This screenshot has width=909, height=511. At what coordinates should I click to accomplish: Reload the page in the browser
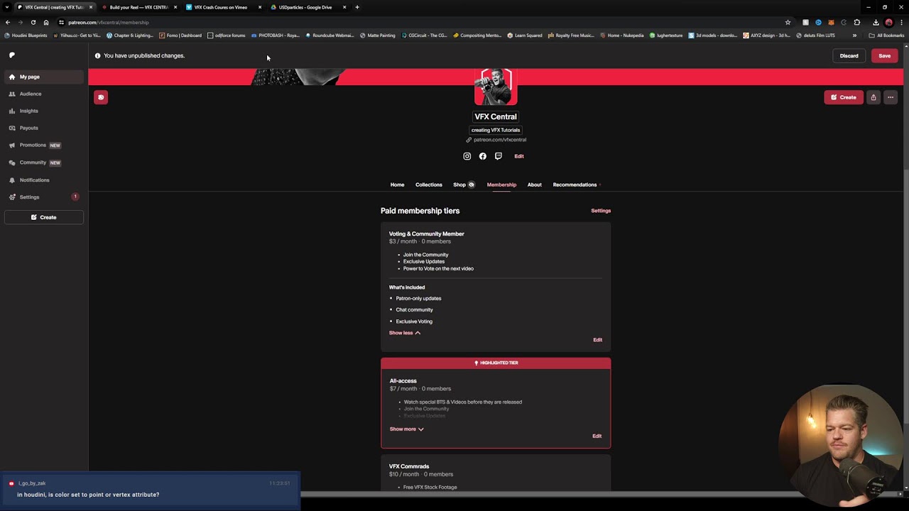coord(33,22)
